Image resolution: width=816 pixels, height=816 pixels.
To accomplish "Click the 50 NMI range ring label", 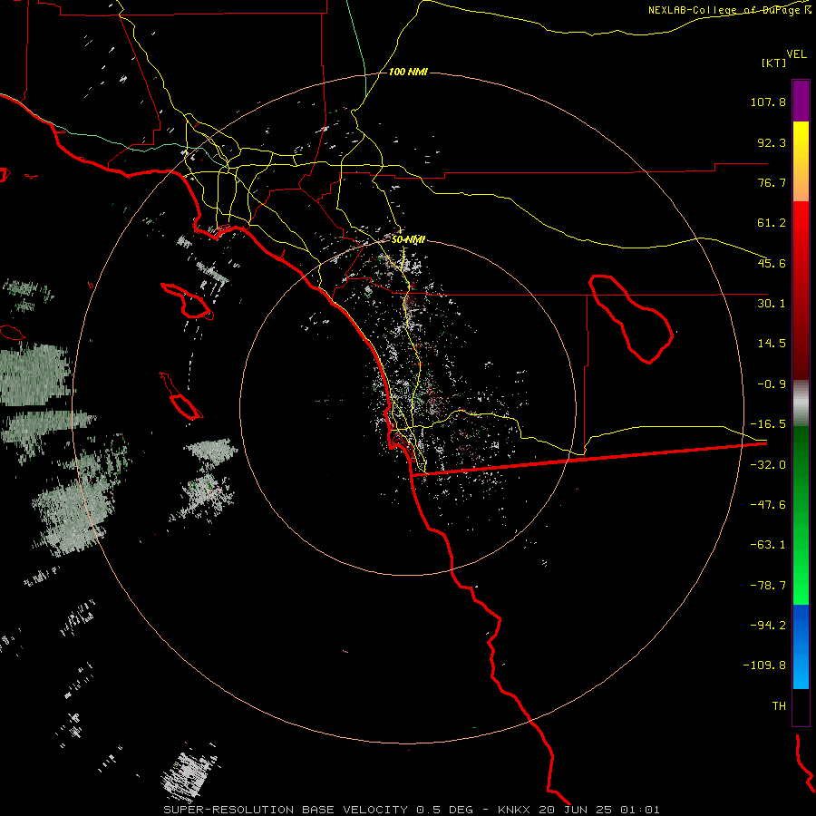I will pyautogui.click(x=409, y=240).
